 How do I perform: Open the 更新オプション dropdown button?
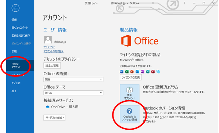[130, 93]
